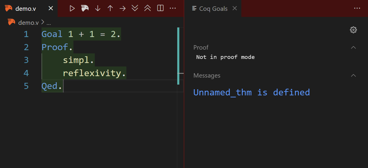This screenshot has width=368, height=168.
Task: Click the Coq rooster icon in toolbar
Action: [x=85, y=8]
